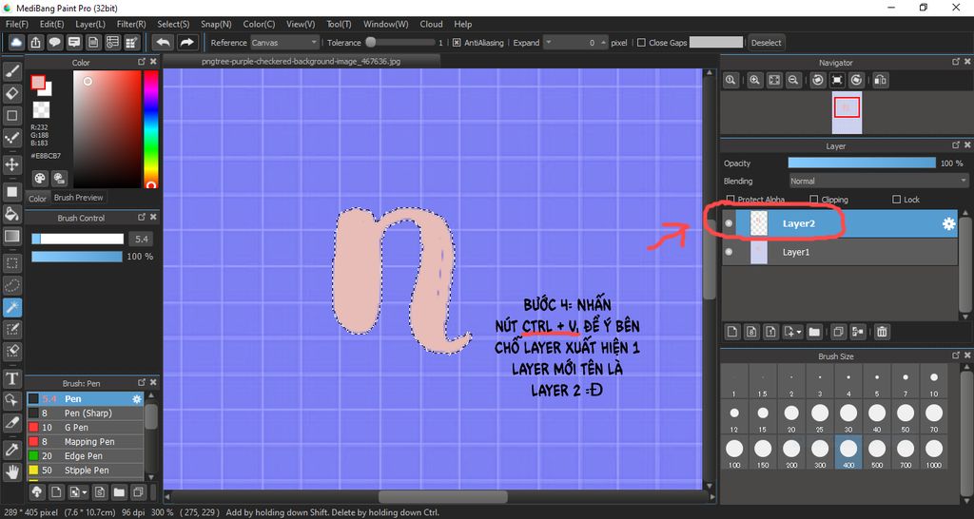Select the rectangular Select tool
974x519 pixels.
[x=11, y=263]
